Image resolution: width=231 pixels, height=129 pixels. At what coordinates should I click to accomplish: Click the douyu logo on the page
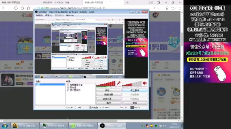tap(27, 15)
